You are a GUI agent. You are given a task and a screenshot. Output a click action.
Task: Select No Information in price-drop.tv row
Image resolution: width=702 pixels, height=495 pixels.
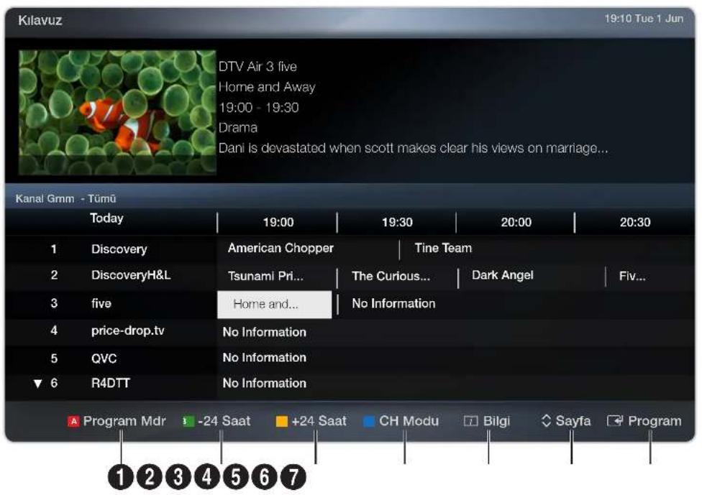(x=265, y=332)
